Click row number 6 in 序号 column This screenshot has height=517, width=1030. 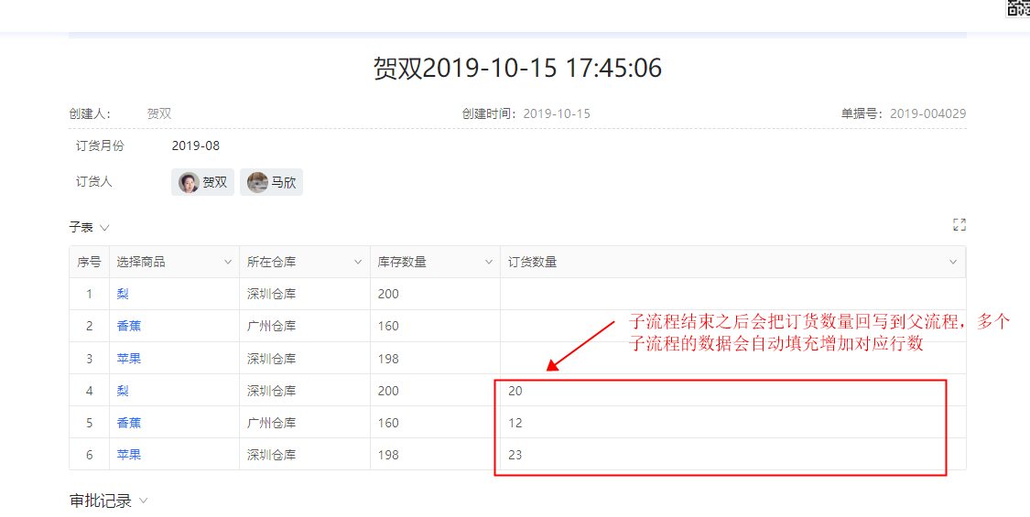tap(90, 455)
